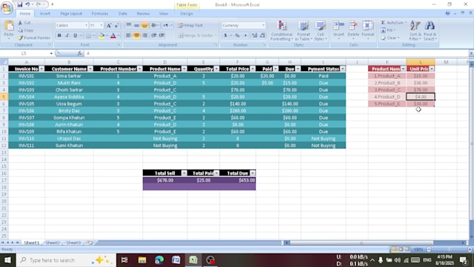The height and width of the screenshot is (267, 474).
Task: Adjust the zoom slider
Action: point(449,250)
